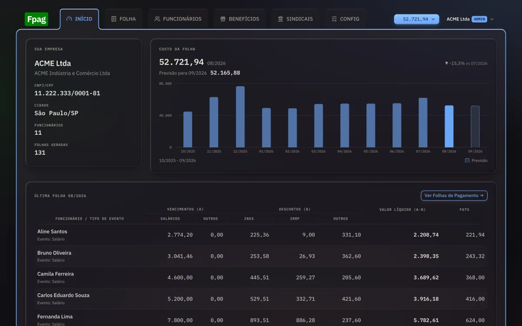The height and width of the screenshot is (326, 522).
Task: Go to the BENEFÍCIOS tab
Action: pyautogui.click(x=240, y=19)
